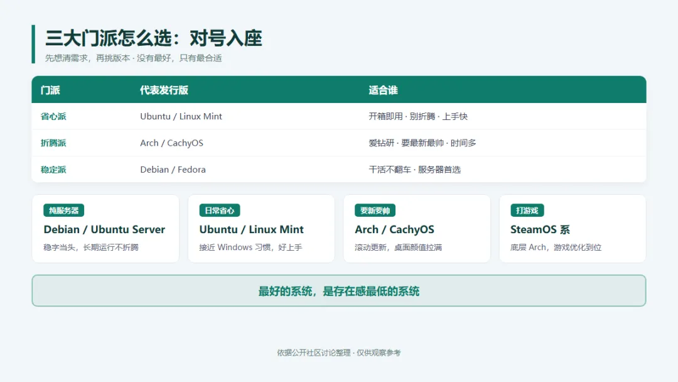Click the 要新要帅 badge
The height and width of the screenshot is (382, 678).
pyautogui.click(x=375, y=210)
